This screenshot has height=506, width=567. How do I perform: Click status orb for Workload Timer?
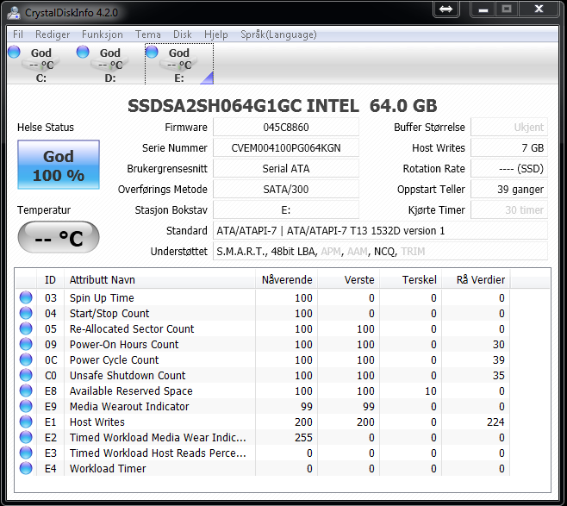(26, 469)
